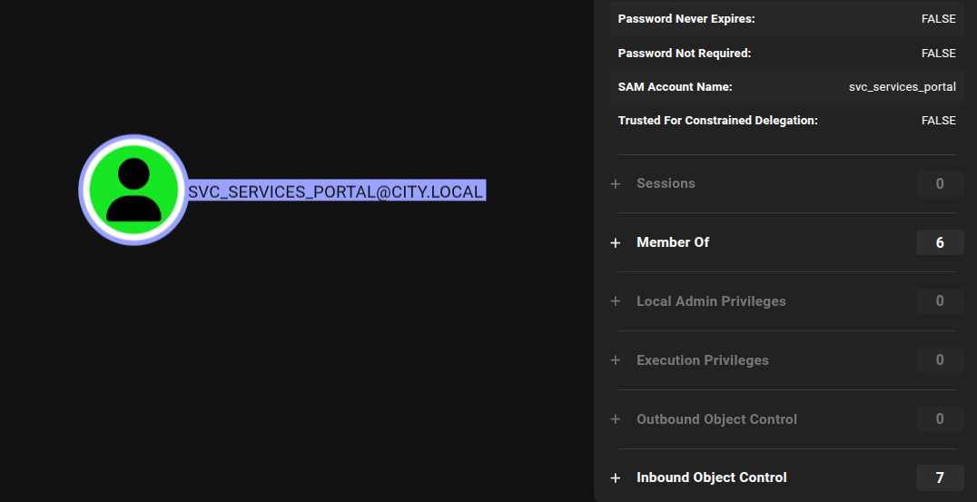Expand the Local Admin Privileges label
Viewport: 977px width, 502px height.
click(x=711, y=301)
